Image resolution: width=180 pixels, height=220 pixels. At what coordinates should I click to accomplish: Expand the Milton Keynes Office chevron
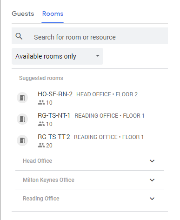152,180
